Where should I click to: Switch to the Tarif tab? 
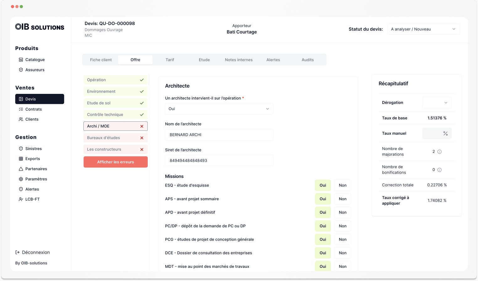click(x=170, y=60)
